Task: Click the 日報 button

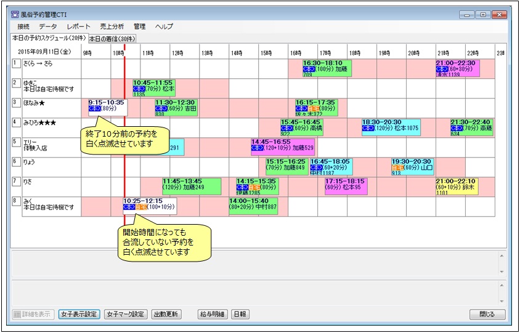Action: [240, 314]
